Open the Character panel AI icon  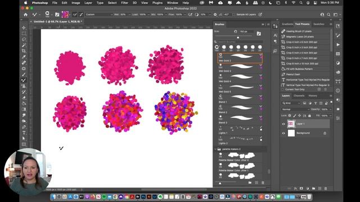[275, 35]
